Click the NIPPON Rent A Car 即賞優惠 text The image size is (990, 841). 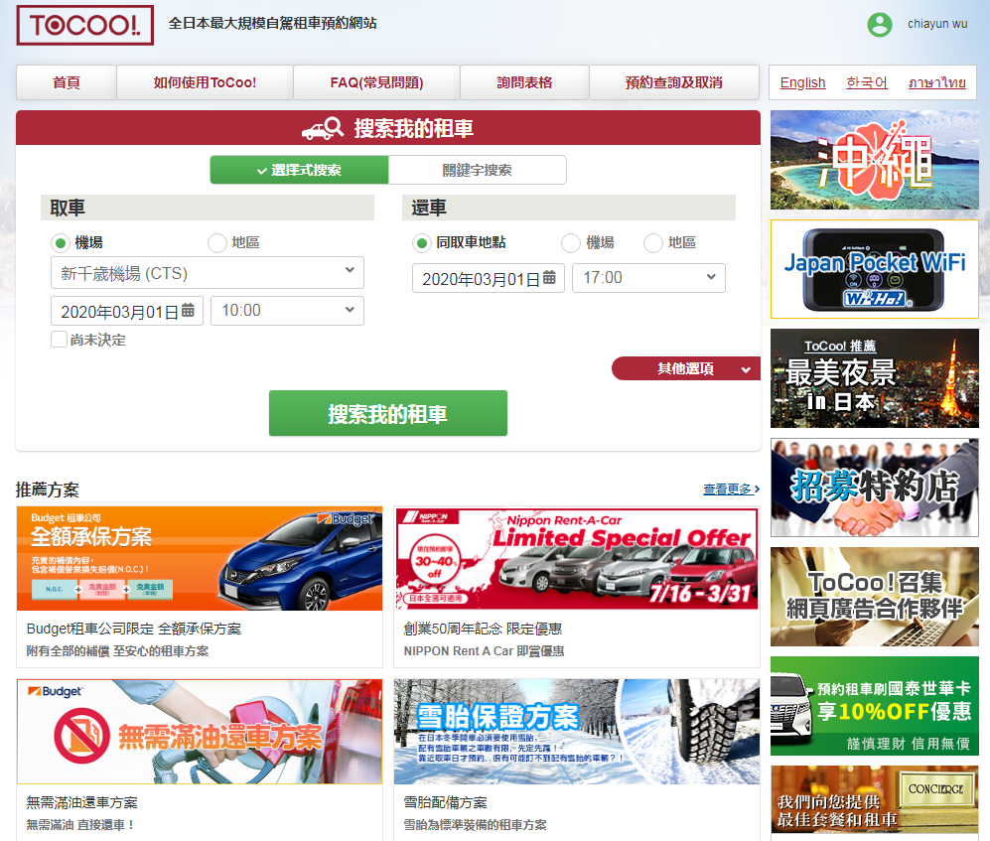point(485,651)
